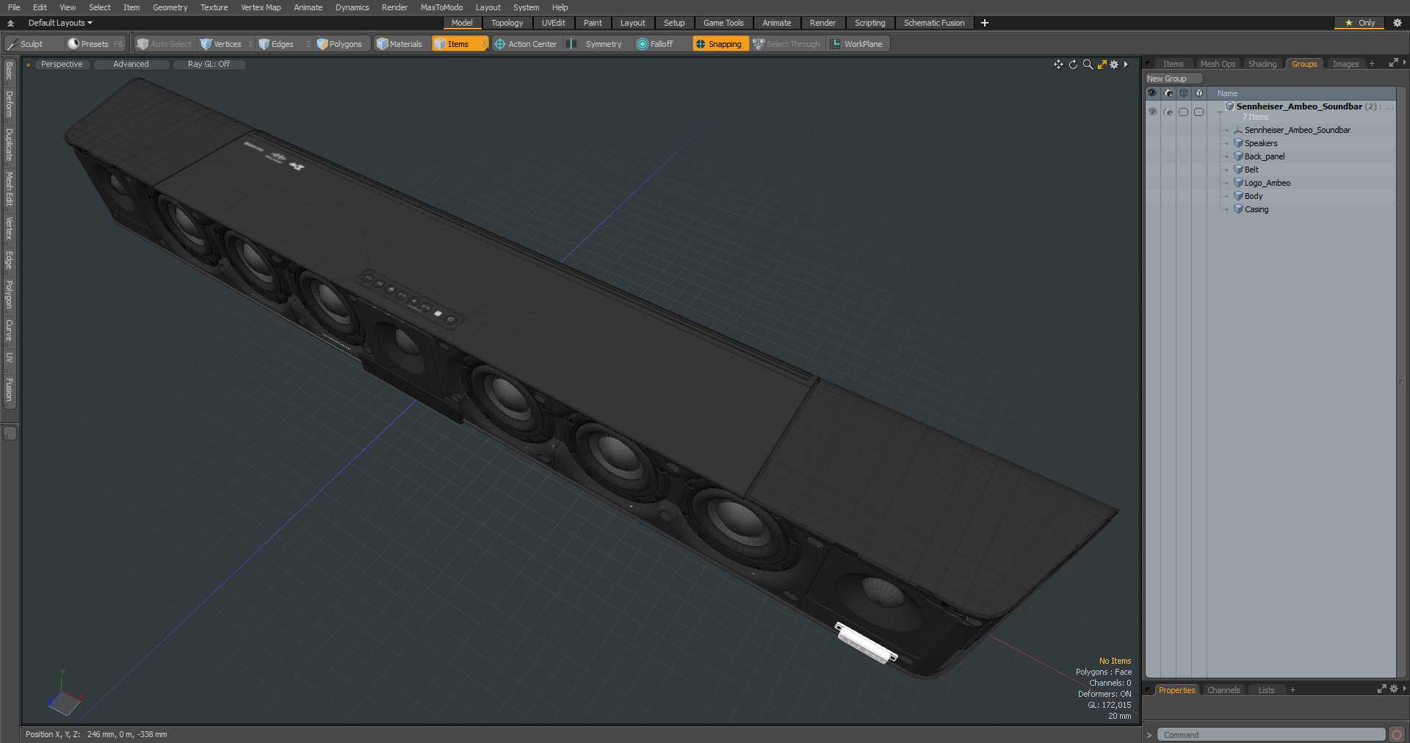Click the record button next to Command field
Screen dimensions: 1410x743
tap(1397, 735)
